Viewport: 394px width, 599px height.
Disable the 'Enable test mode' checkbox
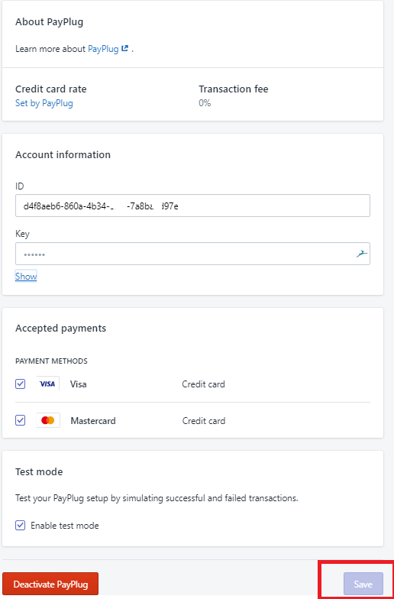20,526
